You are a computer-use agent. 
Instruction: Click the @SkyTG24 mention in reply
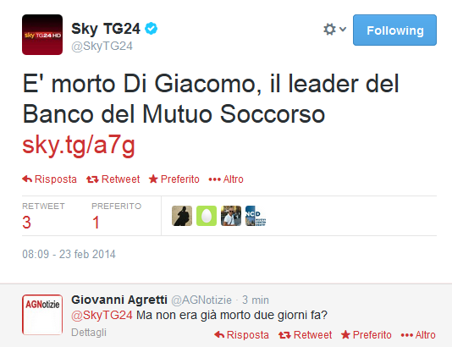click(x=102, y=315)
